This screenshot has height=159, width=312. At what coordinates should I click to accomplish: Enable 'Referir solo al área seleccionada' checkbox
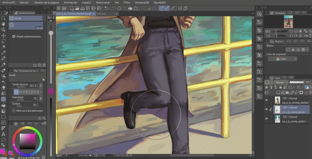tap(14, 111)
